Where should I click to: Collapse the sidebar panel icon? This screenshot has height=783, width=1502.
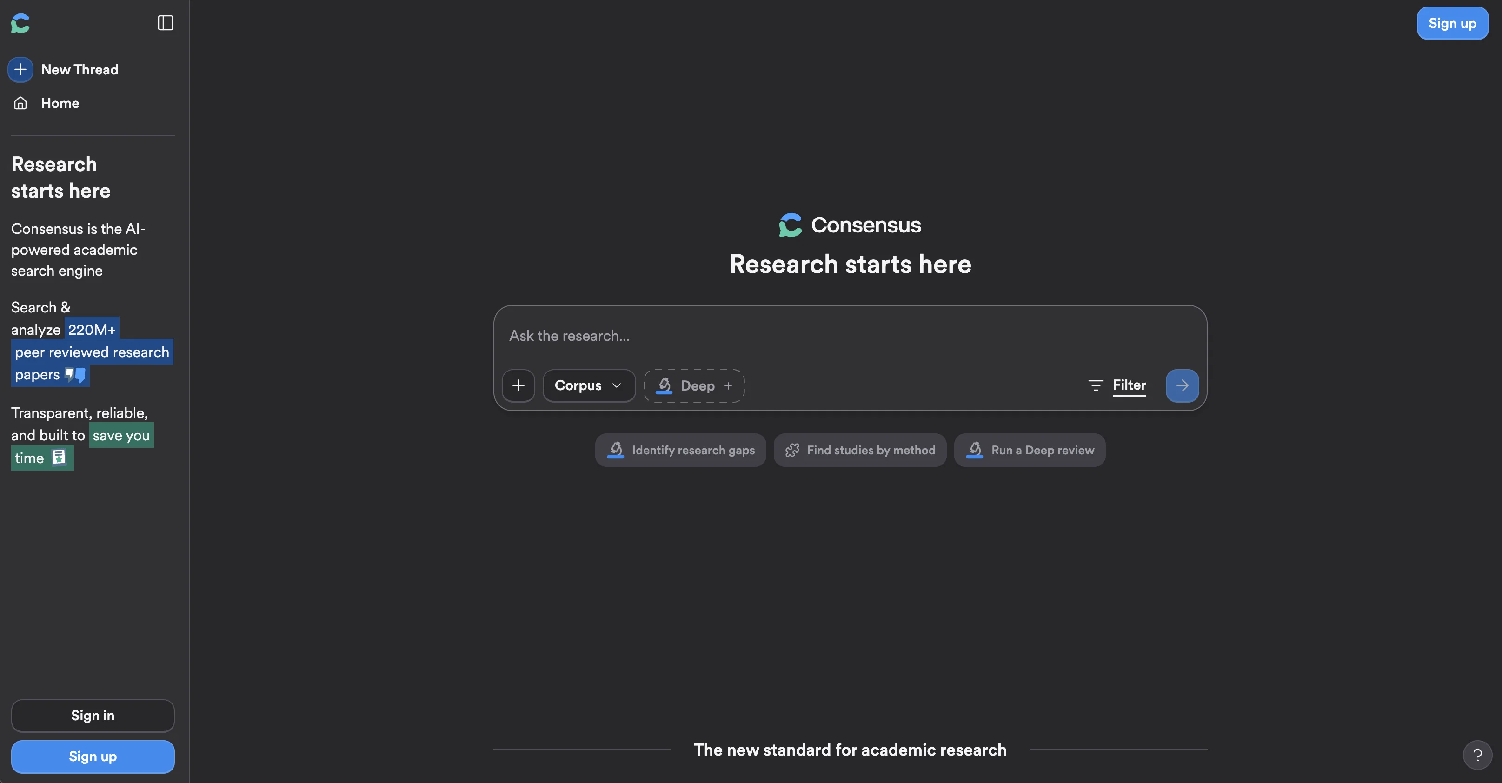(x=166, y=23)
